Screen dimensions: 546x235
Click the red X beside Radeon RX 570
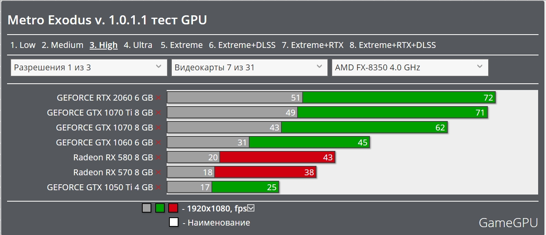click(158, 173)
